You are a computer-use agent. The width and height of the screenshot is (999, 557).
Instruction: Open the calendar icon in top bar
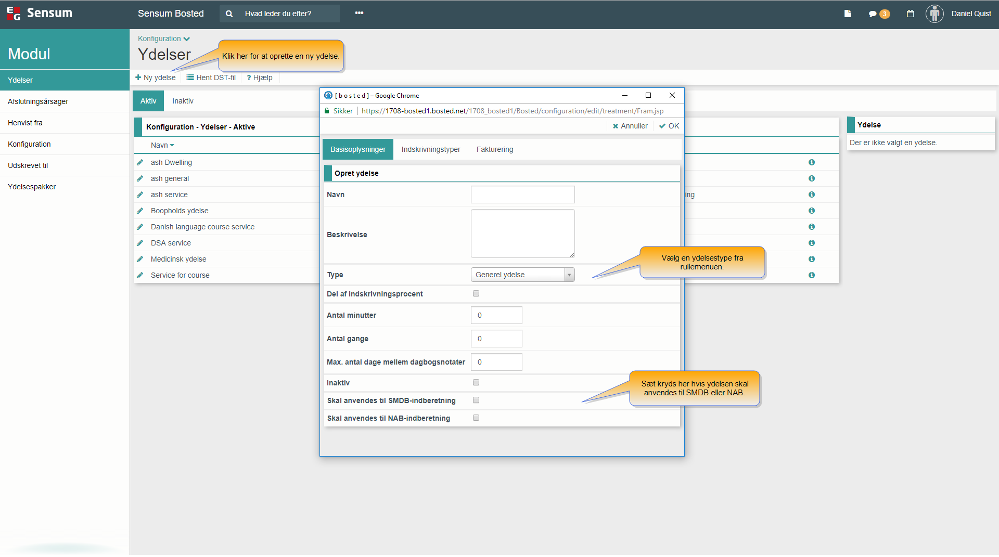tap(910, 14)
